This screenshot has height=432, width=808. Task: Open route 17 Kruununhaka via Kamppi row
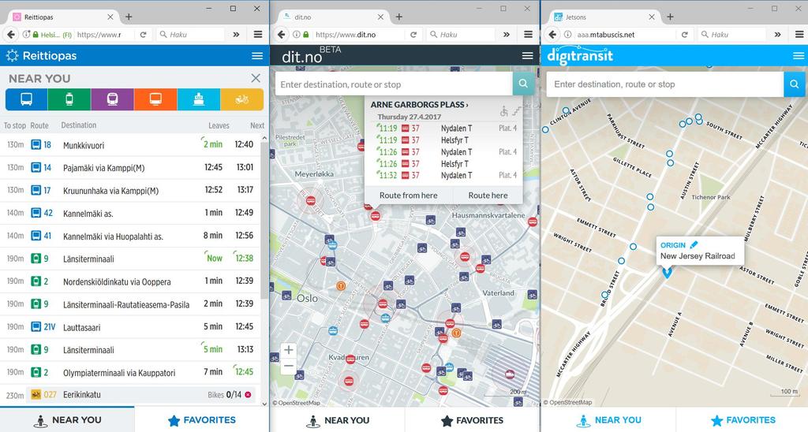[130, 190]
